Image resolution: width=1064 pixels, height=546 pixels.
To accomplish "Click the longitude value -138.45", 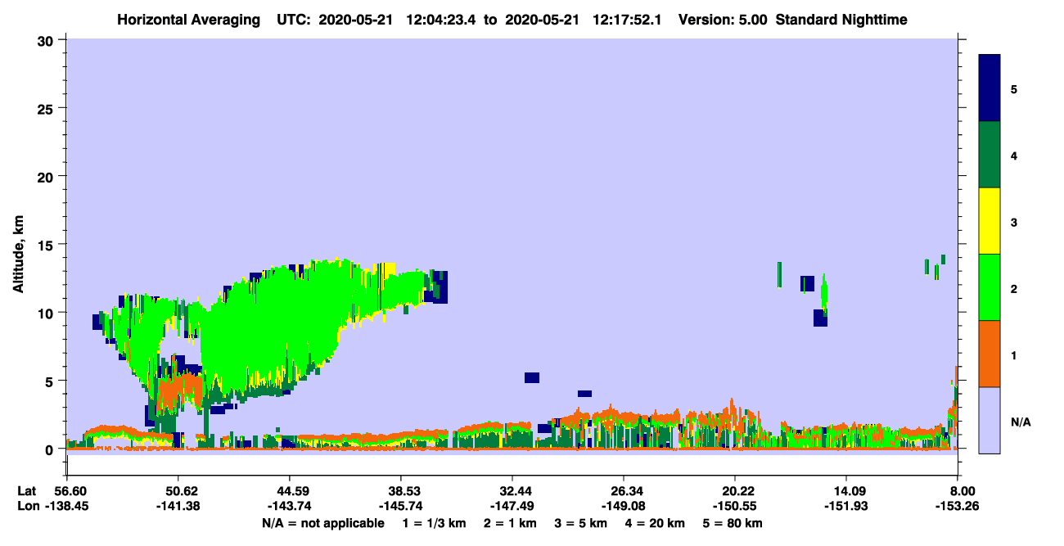I will click(x=67, y=507).
